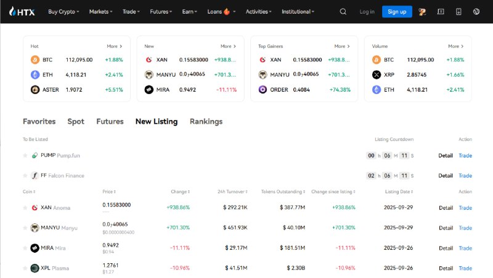Click the XRP icon in Volume card
The width and height of the screenshot is (493, 278).
(x=377, y=74)
